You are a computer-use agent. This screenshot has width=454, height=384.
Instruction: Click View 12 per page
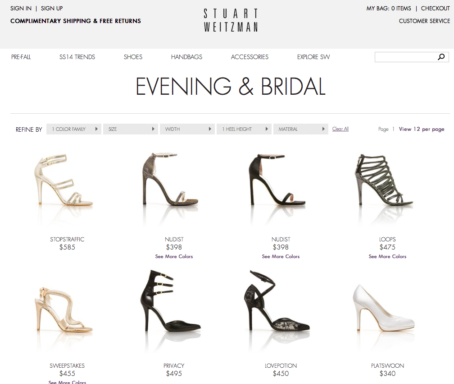421,129
